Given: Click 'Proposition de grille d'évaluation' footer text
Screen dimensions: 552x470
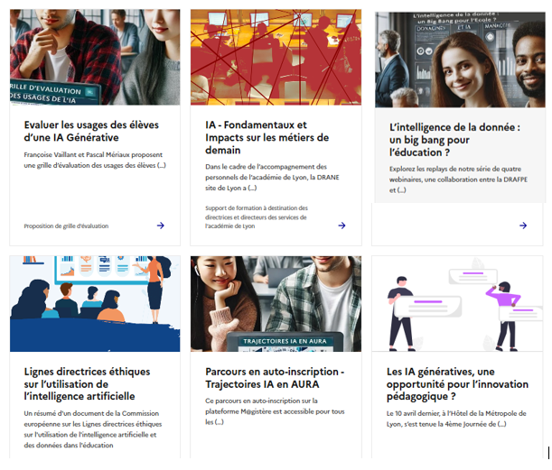Looking at the screenshot, I should 66,226.
